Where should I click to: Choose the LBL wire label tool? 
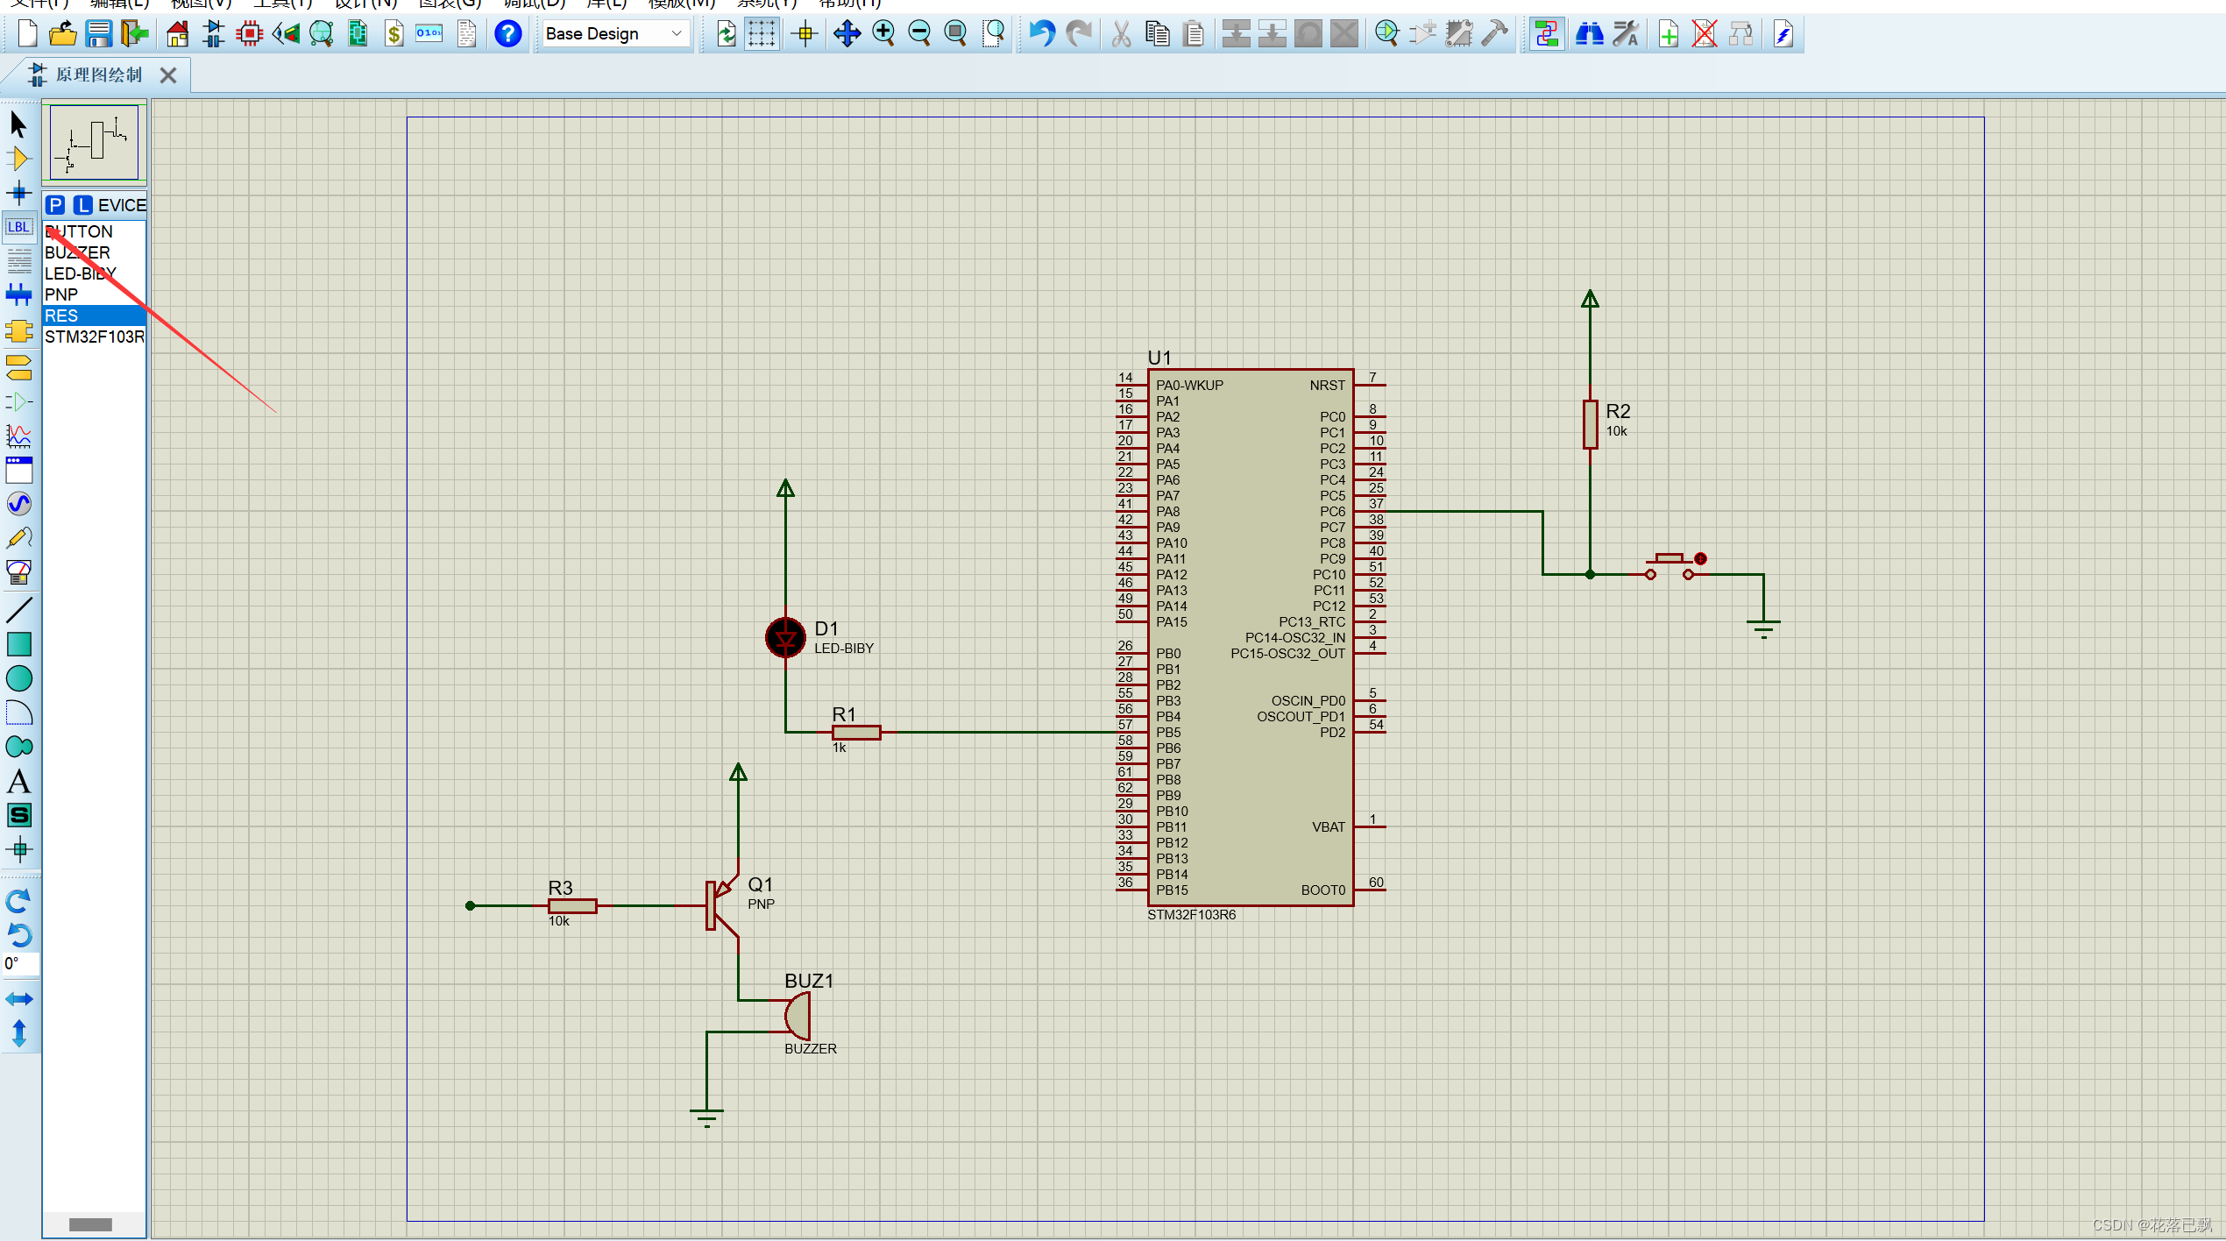coord(18,227)
